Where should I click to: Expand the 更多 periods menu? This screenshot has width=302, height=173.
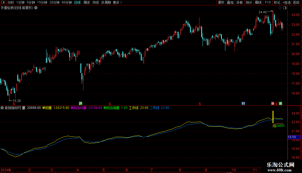[x=117, y=2]
